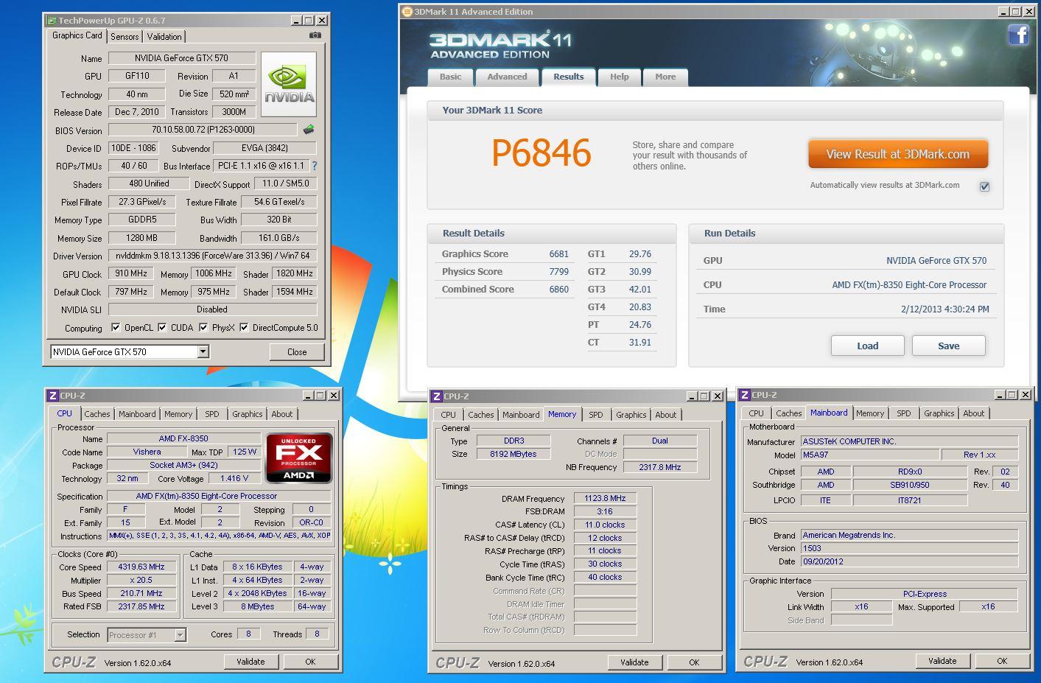This screenshot has width=1041, height=683.
Task: Click the BIOS Date 09/20/2012 field
Action: [x=909, y=561]
